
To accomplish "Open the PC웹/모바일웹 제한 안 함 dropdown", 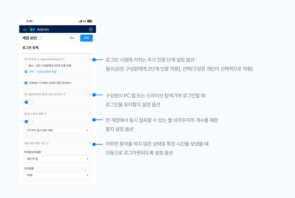I will (57, 159).
